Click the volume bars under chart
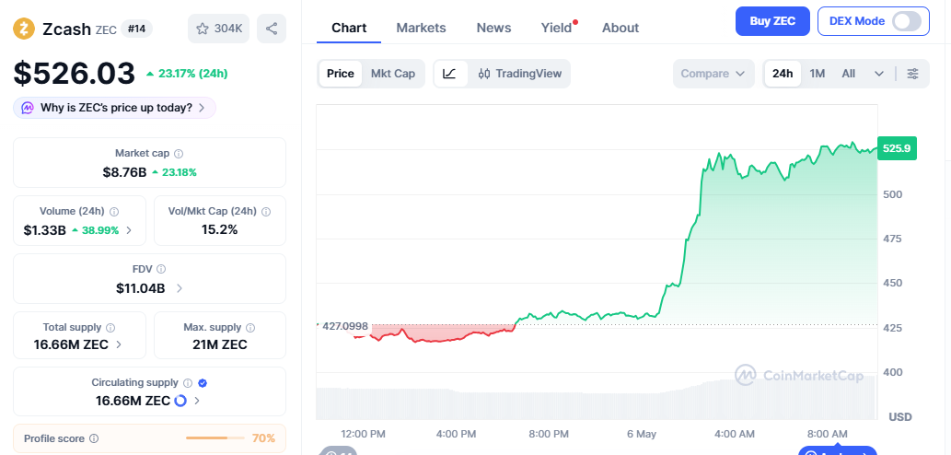 pyautogui.click(x=597, y=399)
